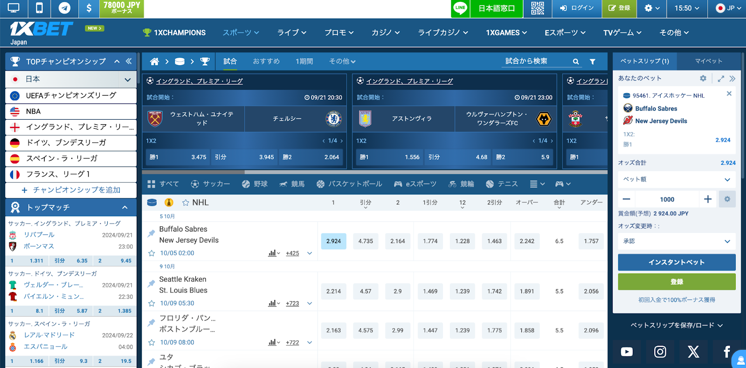Select the サッカー sport filter tab
Screen dimensions: 746x368
210,184
